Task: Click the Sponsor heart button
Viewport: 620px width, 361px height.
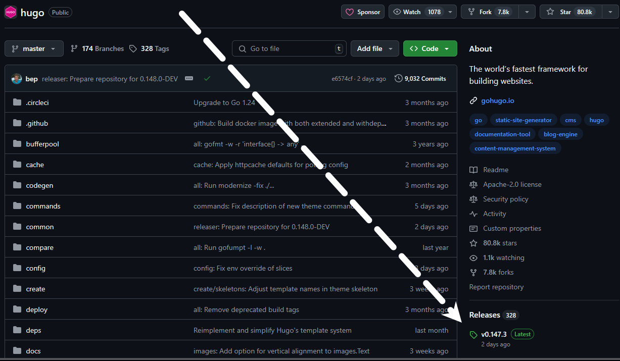Action: pyautogui.click(x=363, y=12)
